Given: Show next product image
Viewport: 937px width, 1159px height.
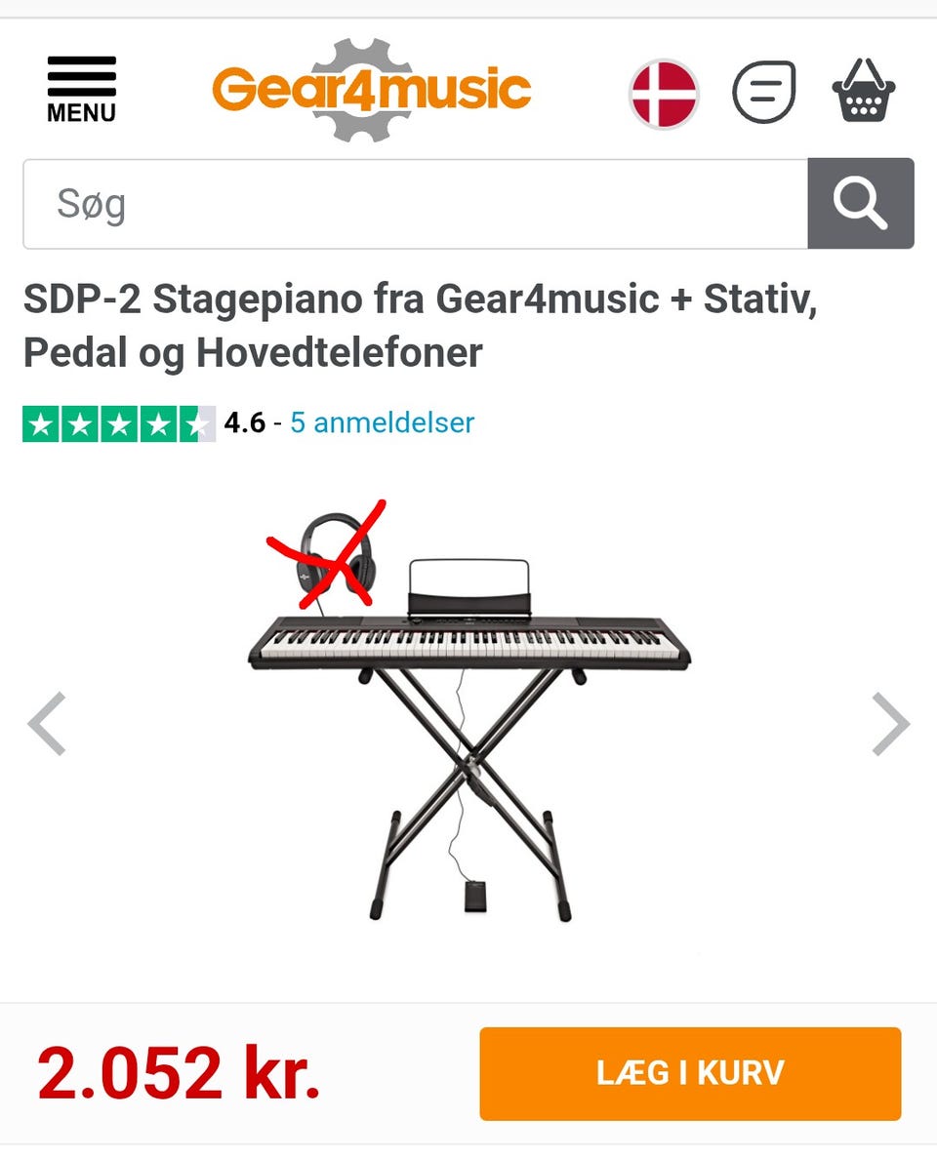Looking at the screenshot, I should (x=890, y=724).
